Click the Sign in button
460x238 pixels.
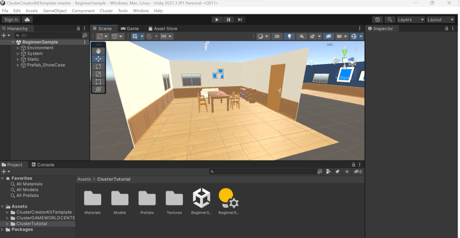pos(11,20)
